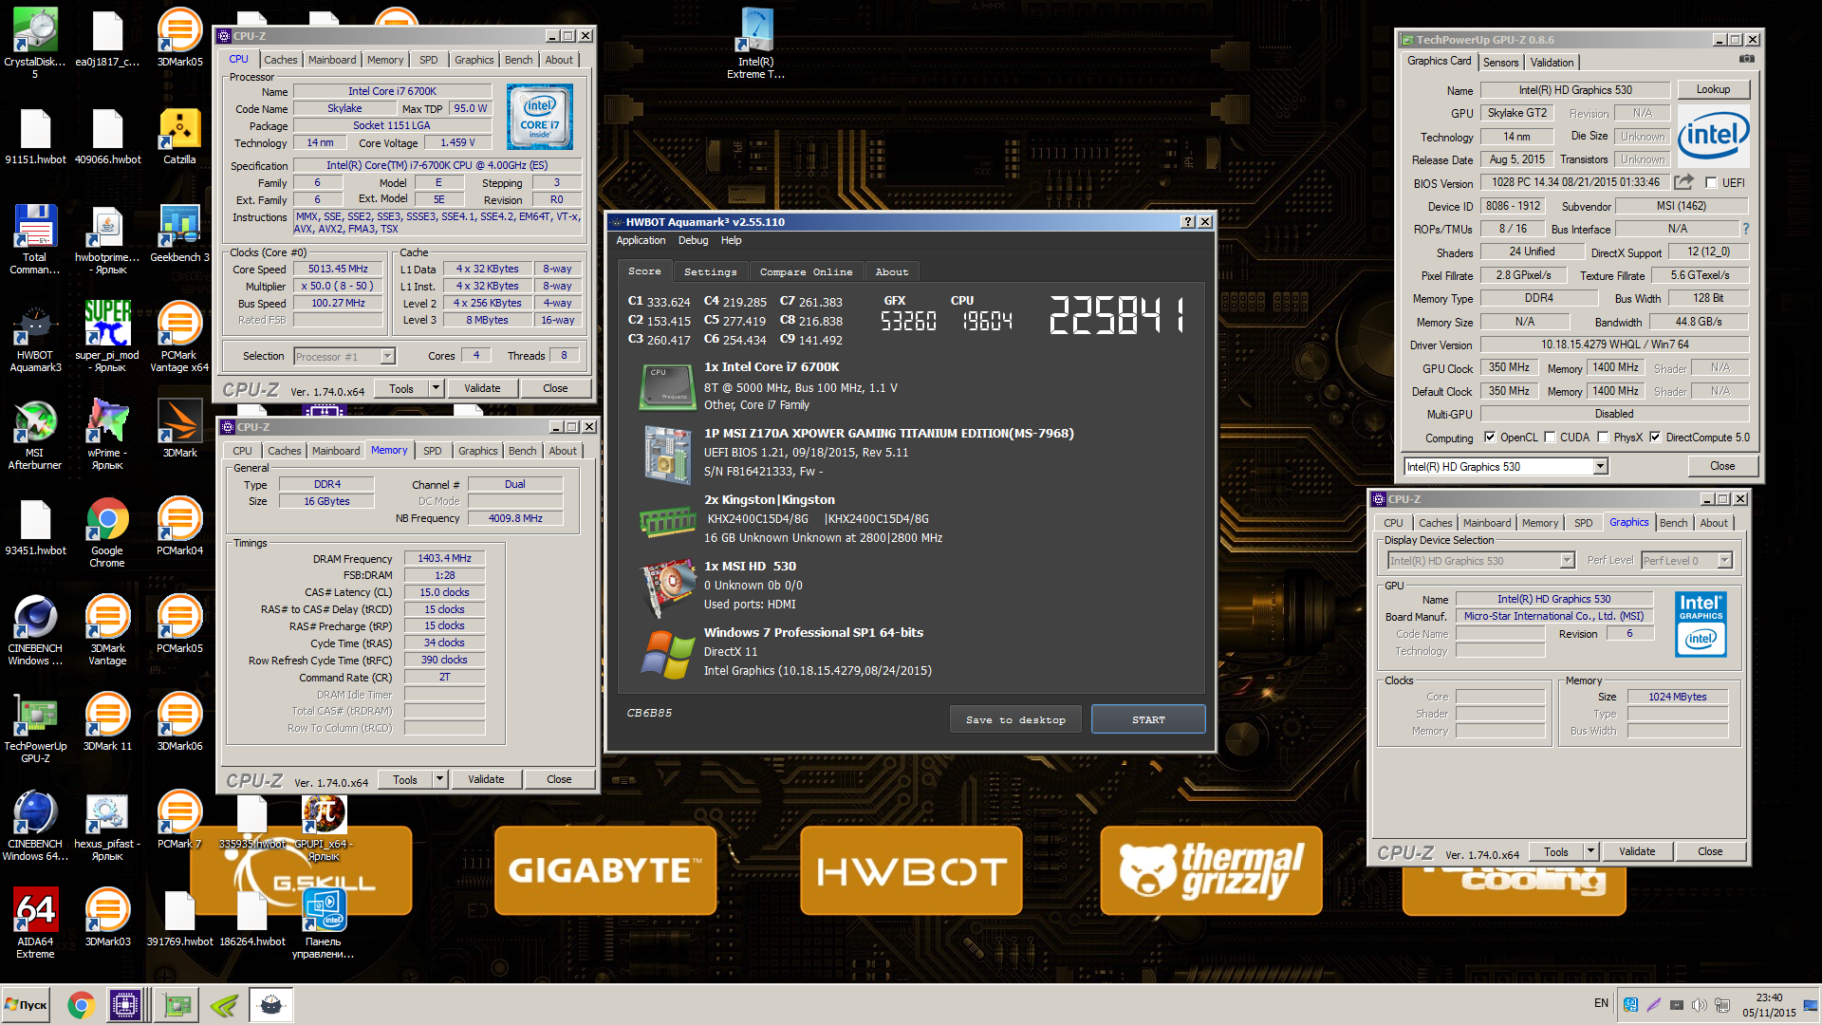1822x1025 pixels.
Task: Select the 3DMark03 desktop icon
Action: click(x=107, y=918)
